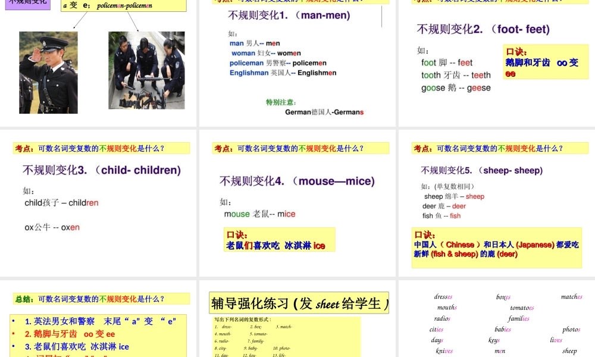Image resolution: width=595 pixels, height=357 pixels.
Task: Select bullet "3. 老鼠们喜欢吃 冰淇淋 ice"
Action: tap(77, 346)
